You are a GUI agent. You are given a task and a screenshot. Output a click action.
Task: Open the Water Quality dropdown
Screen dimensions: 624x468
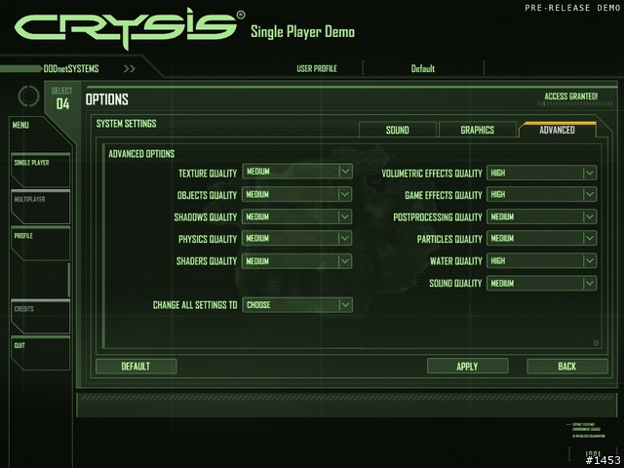click(x=542, y=260)
